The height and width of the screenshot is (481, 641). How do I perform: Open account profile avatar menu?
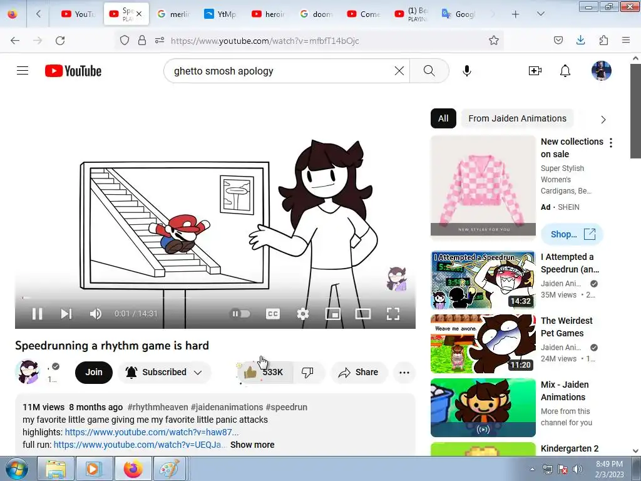tap(602, 71)
